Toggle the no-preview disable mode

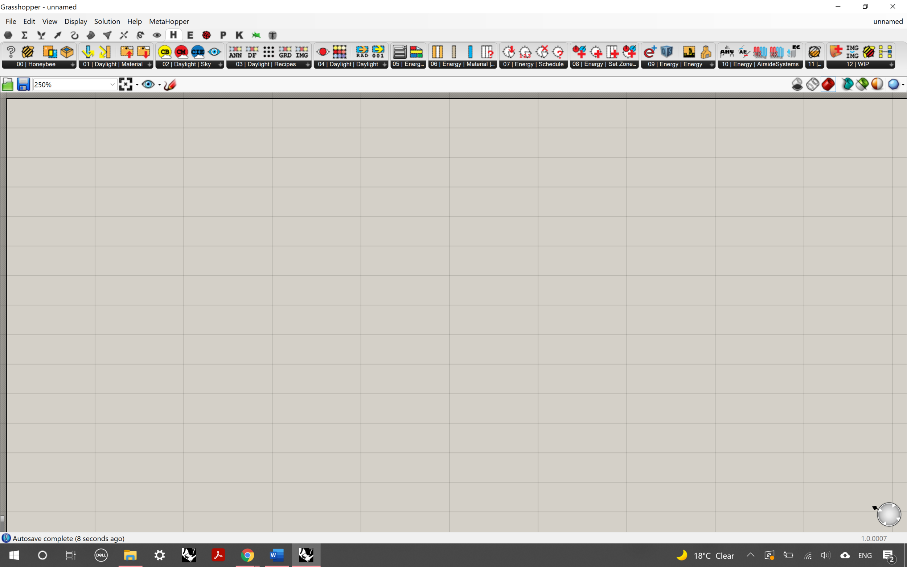pos(797,85)
